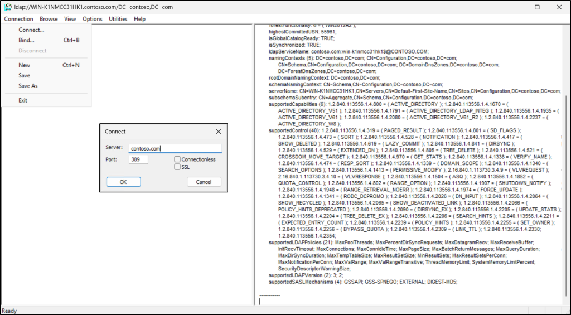Select the Bind... menu entry
The width and height of the screenshot is (571, 315).
[26, 40]
